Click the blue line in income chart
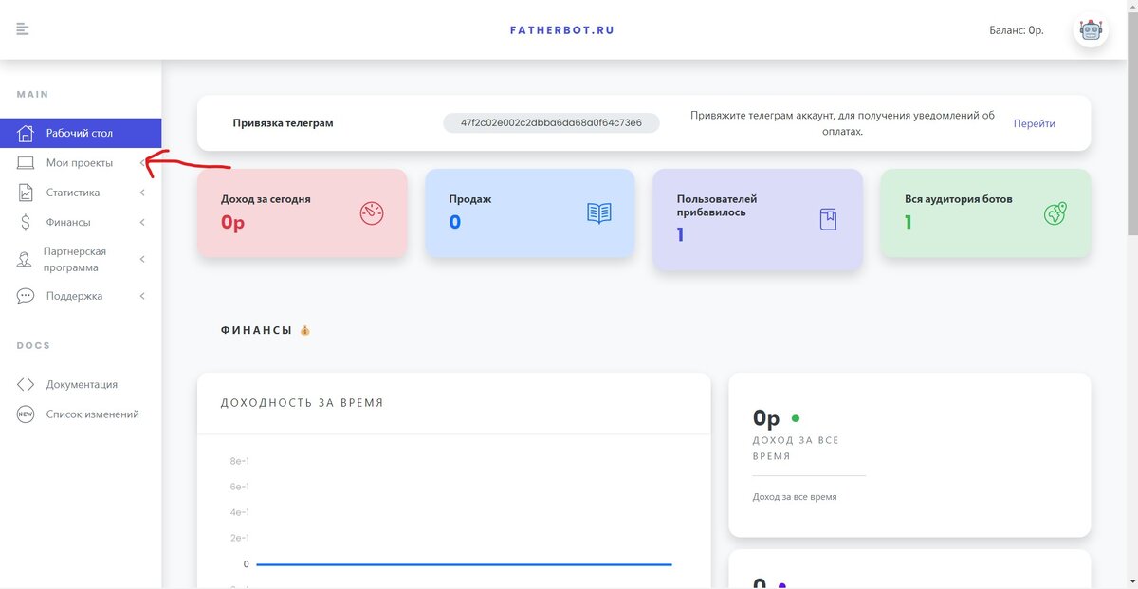 [464, 564]
